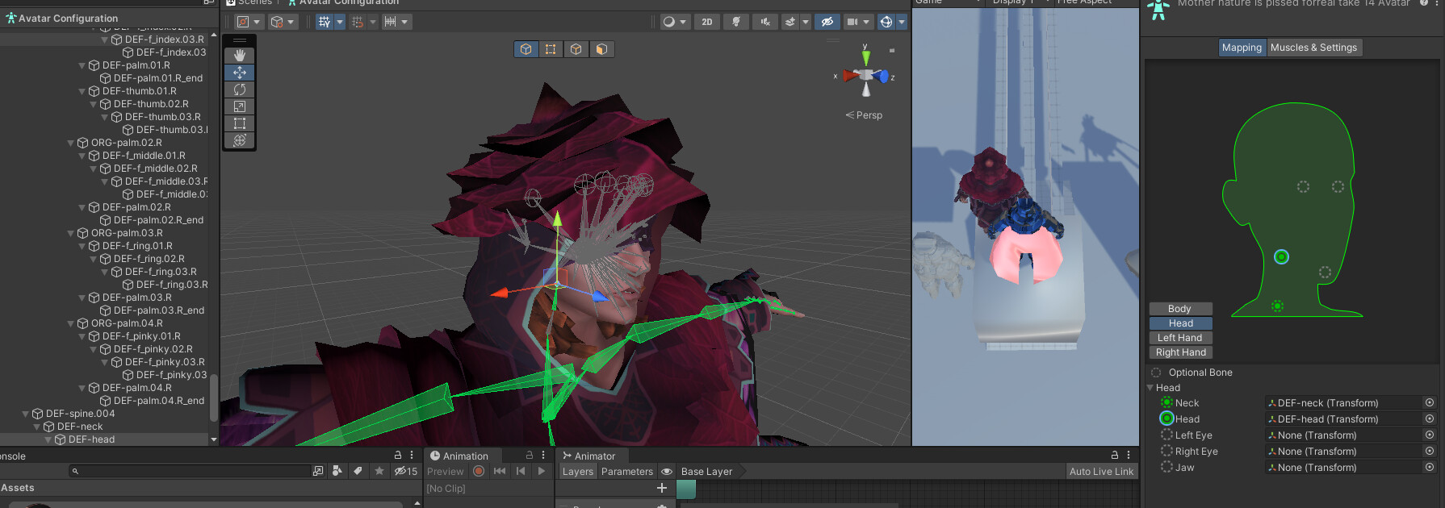Toggle scene audio mute
This screenshot has width=1445, height=508.
(x=765, y=22)
